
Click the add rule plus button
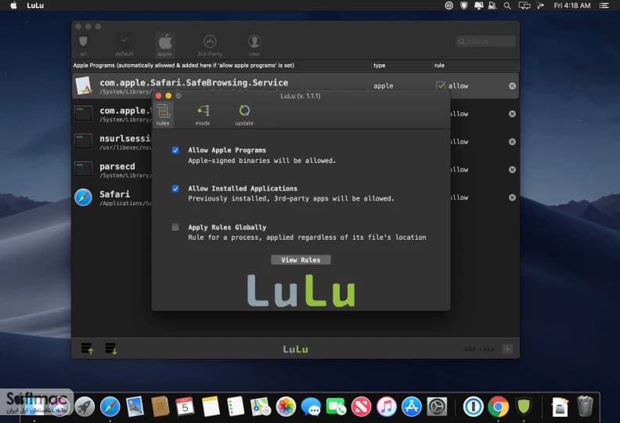coord(508,349)
